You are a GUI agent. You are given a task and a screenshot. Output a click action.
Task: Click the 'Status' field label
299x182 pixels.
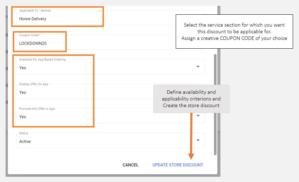(x=24, y=133)
